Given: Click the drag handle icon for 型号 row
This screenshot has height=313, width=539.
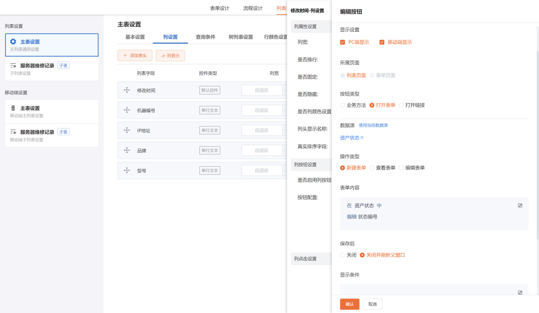Looking at the screenshot, I should 127,170.
